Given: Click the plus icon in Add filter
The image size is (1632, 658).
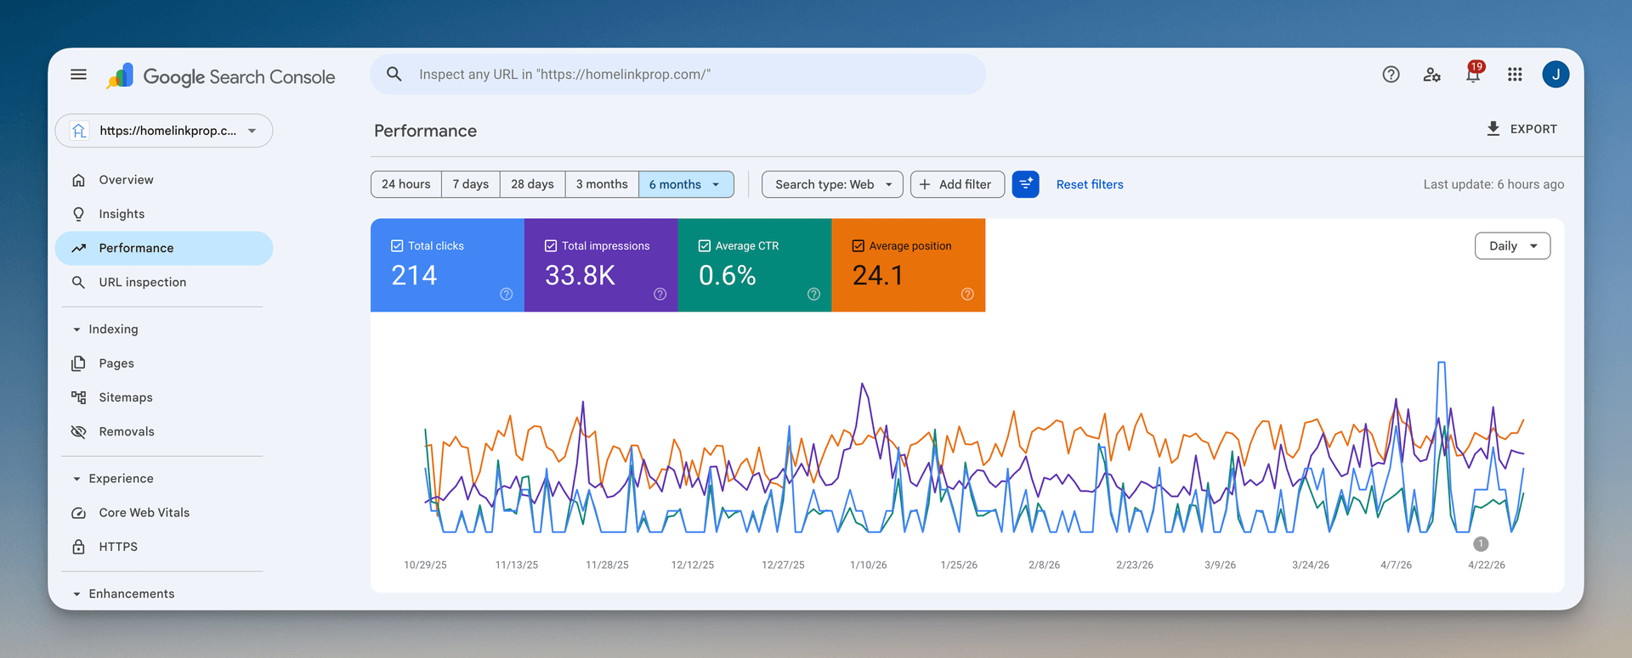Looking at the screenshot, I should coord(925,184).
